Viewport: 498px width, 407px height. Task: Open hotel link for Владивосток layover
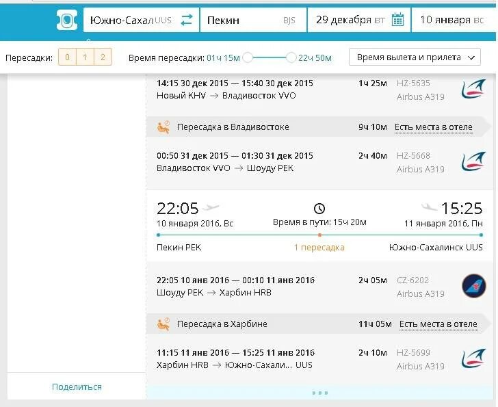(434, 127)
